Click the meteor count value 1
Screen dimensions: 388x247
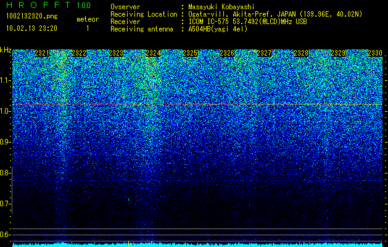coord(88,28)
